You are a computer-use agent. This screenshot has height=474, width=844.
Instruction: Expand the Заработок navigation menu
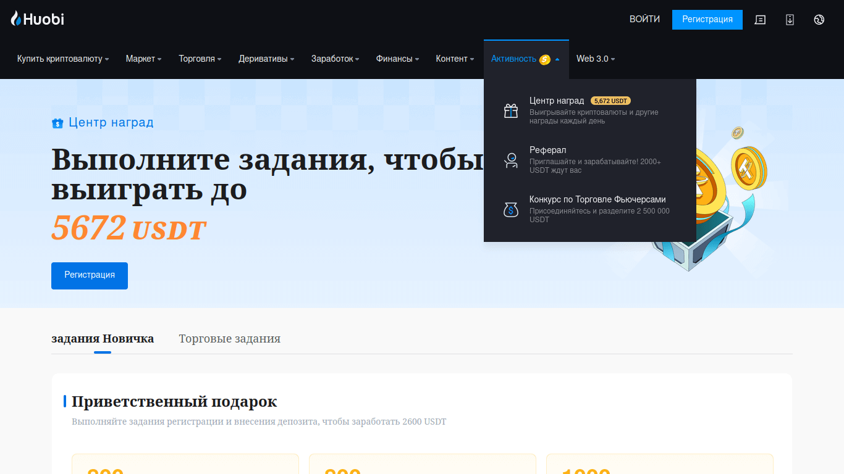click(335, 59)
